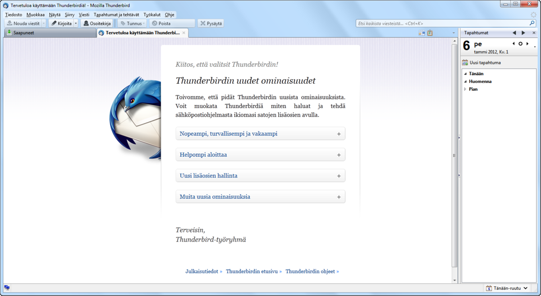Expand the Helpompi aloittaa section
The height and width of the screenshot is (296, 541).
click(x=261, y=155)
